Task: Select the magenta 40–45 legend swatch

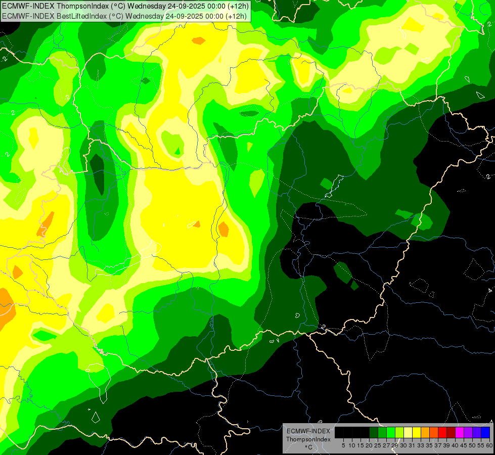Action: pyautogui.click(x=460, y=432)
